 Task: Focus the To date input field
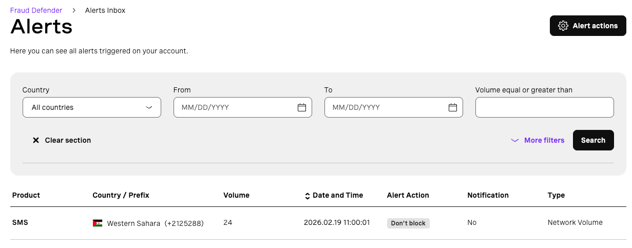(394, 107)
